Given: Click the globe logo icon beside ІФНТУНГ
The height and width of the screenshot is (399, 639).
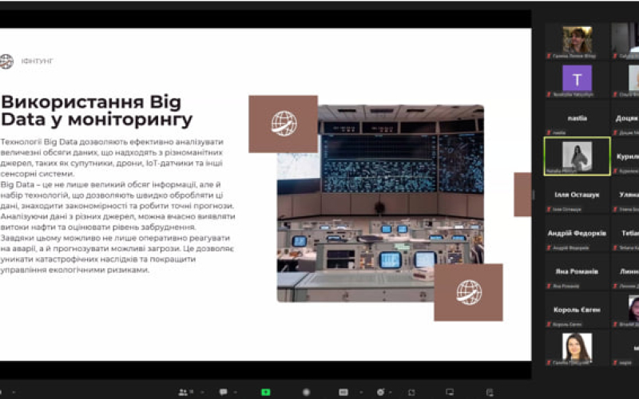Looking at the screenshot, I should pyautogui.click(x=6, y=61).
